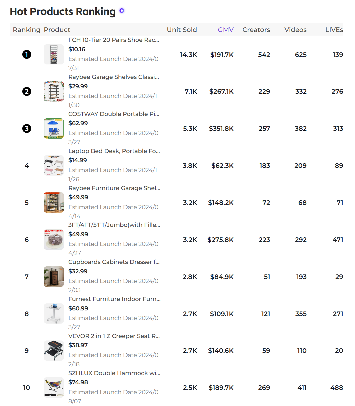The width and height of the screenshot is (355, 406).
Task: Click the rank 2 badge icon
Action: pyautogui.click(x=27, y=92)
